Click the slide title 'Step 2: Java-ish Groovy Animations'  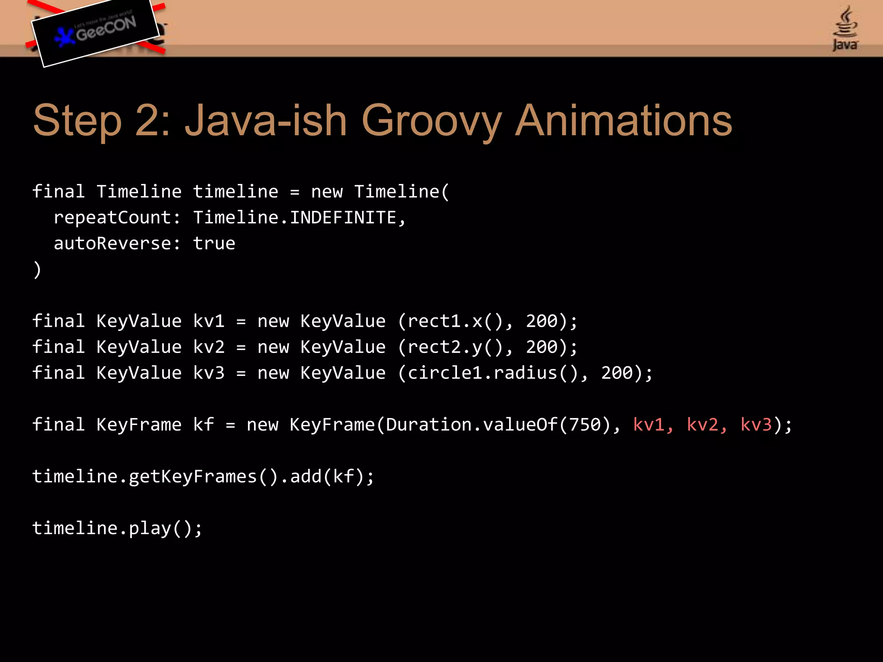[x=382, y=121]
